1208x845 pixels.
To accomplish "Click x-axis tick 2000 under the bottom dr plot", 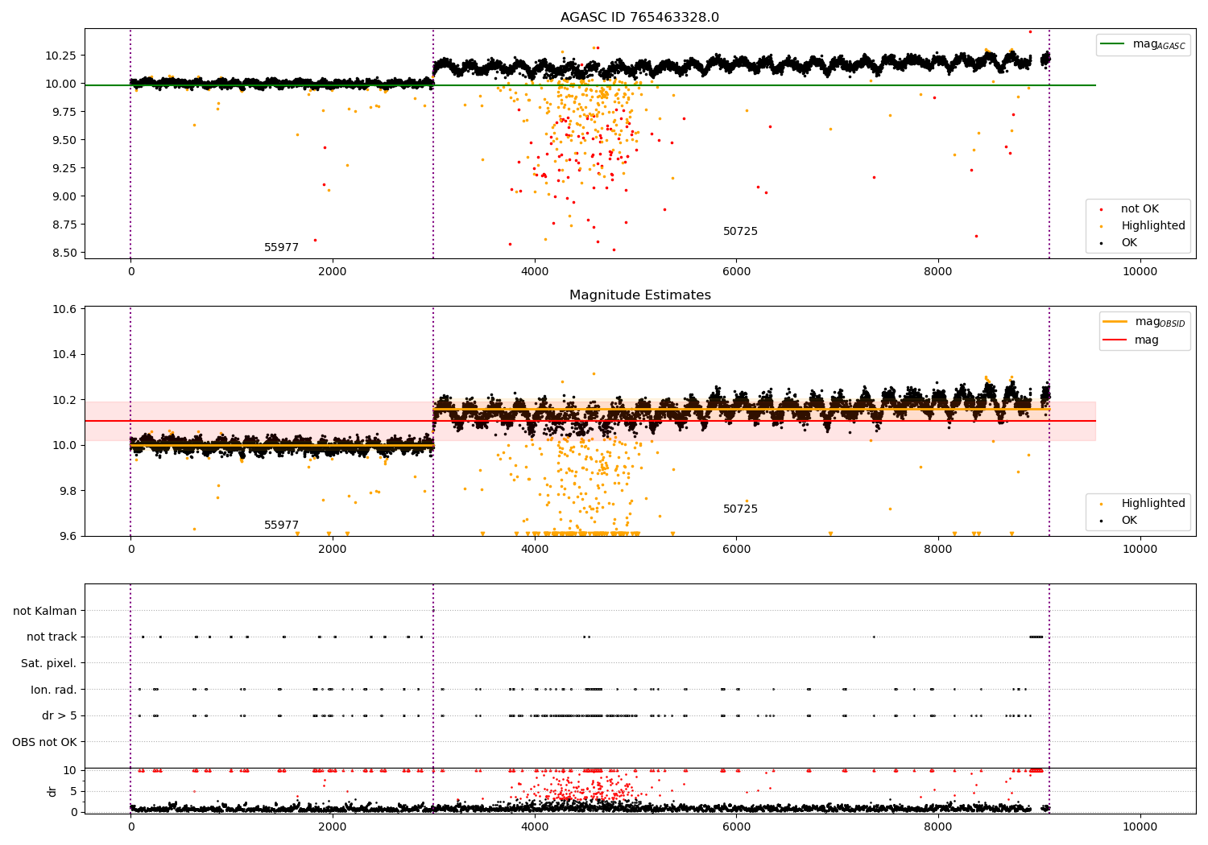I will [333, 827].
